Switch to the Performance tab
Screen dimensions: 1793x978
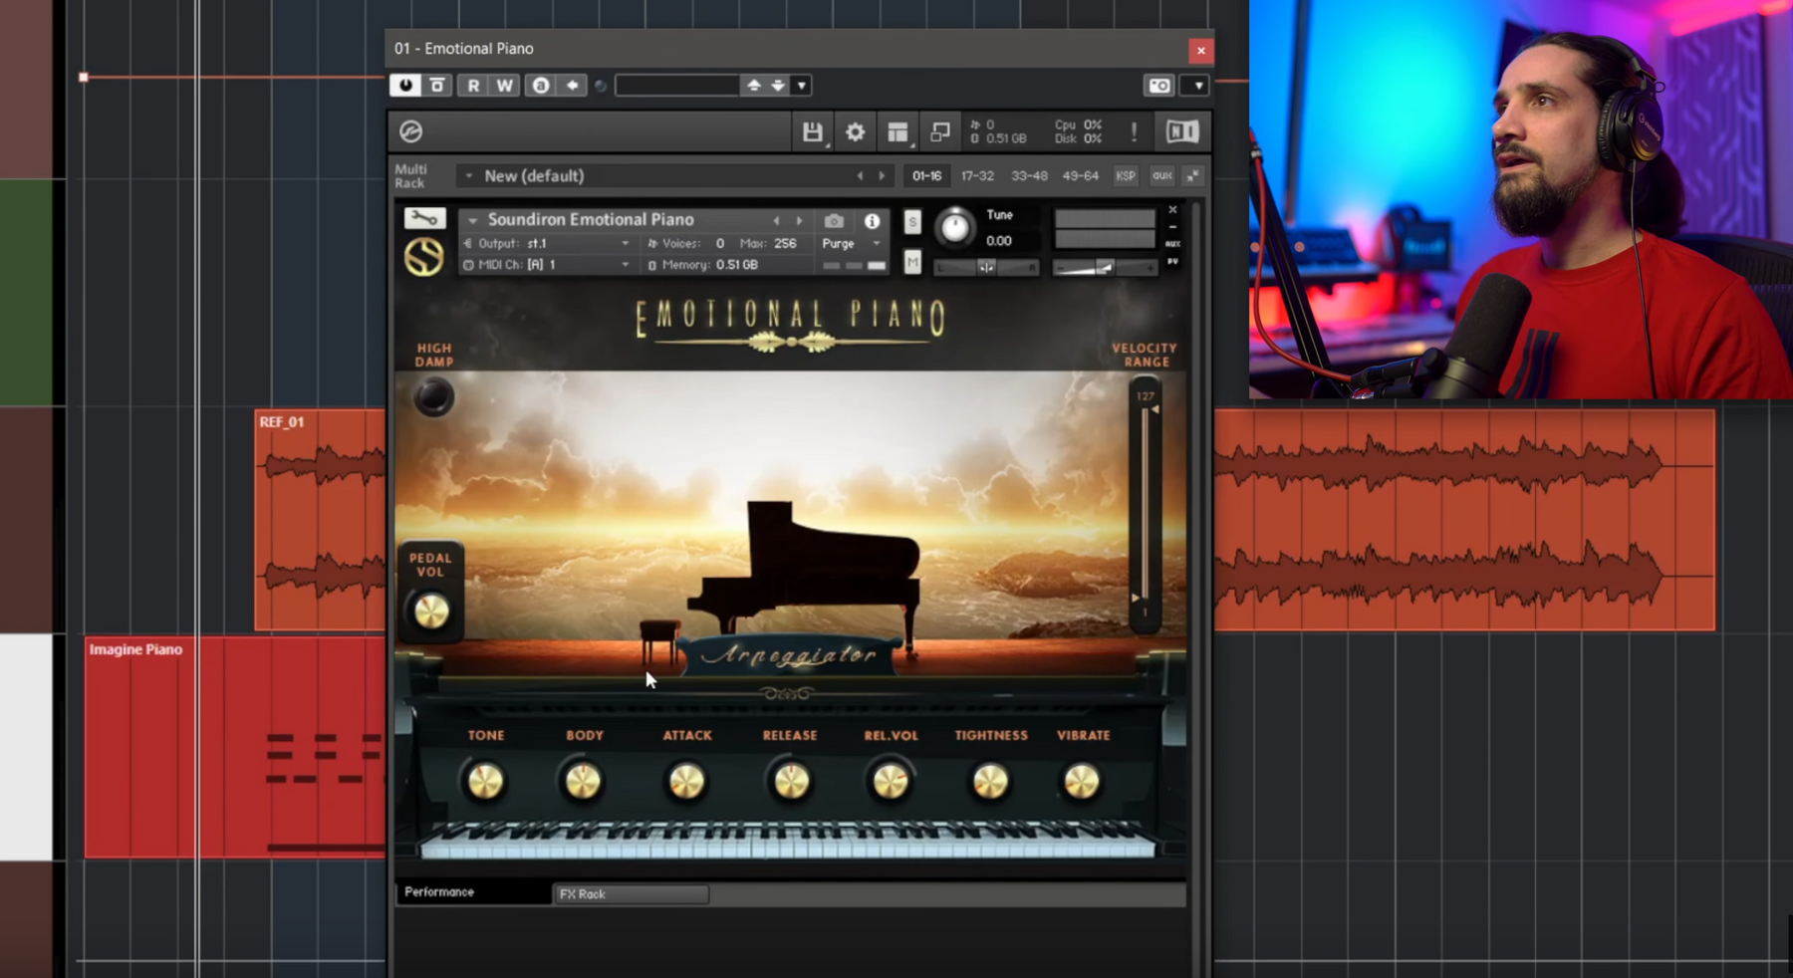point(473,892)
